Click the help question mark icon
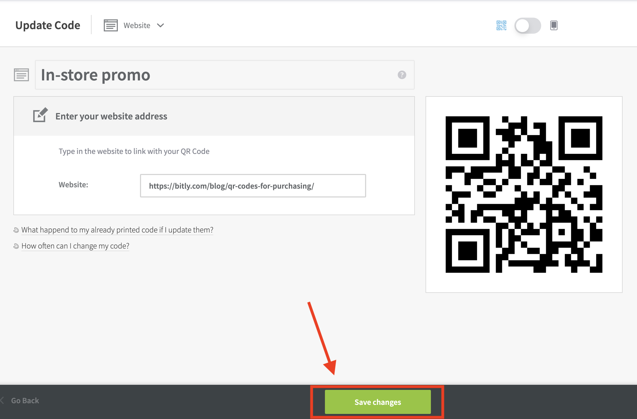Viewport: 637px width, 419px height. pyautogui.click(x=402, y=75)
